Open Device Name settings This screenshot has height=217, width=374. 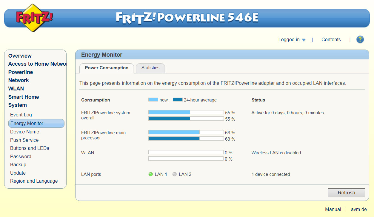click(24, 132)
